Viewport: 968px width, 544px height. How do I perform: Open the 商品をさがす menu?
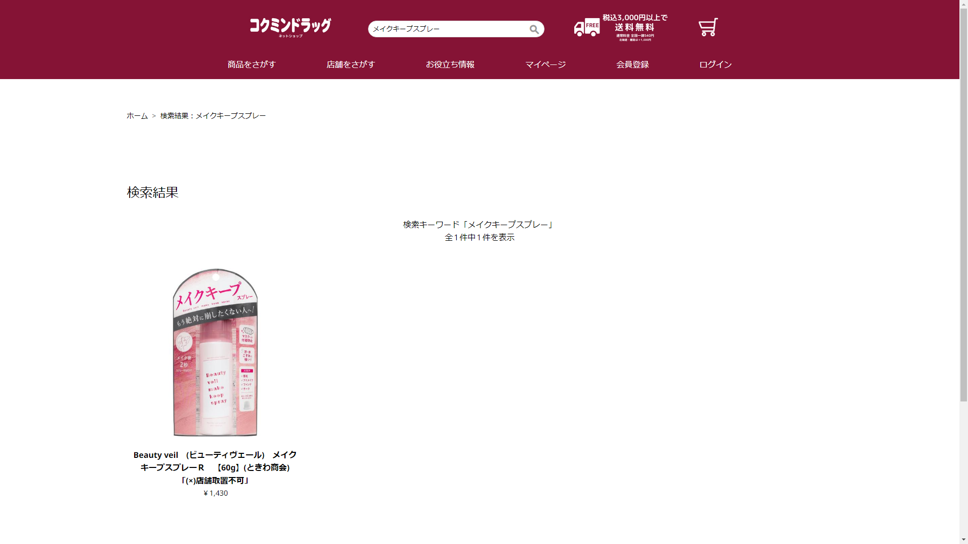pos(252,64)
